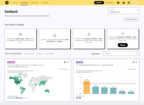
Task: Share the Distribution card
Action: pyautogui.click(x=67, y=62)
